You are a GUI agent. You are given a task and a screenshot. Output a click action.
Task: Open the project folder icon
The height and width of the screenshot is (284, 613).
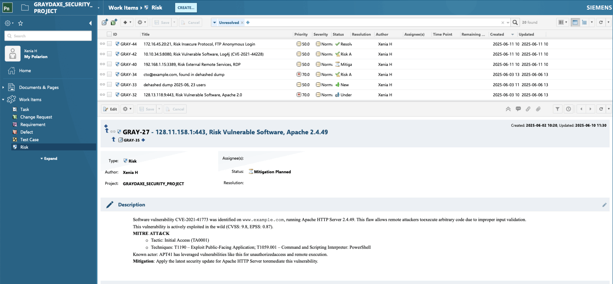tap(25, 7)
